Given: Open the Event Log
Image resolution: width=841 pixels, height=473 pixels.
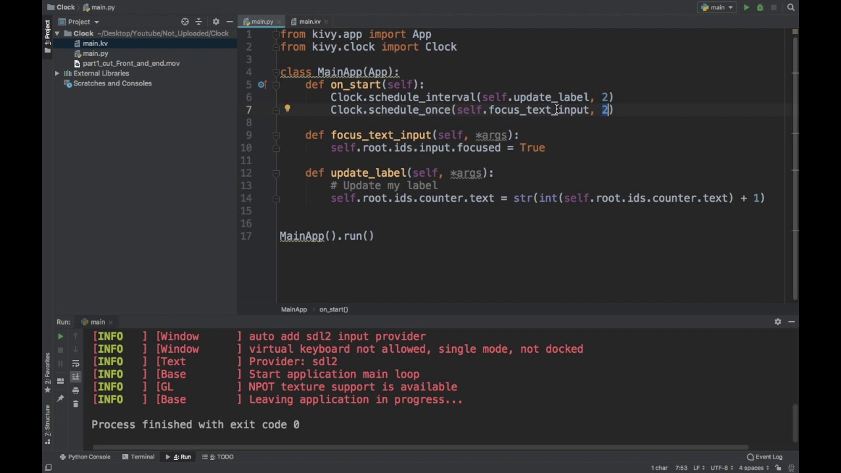Looking at the screenshot, I should point(765,457).
